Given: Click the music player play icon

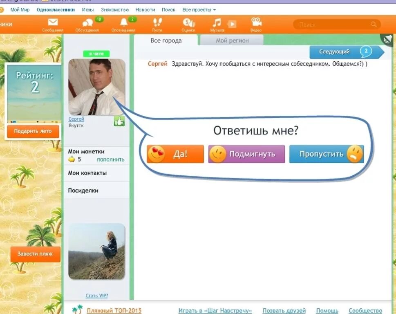Looking at the screenshot, I should pos(232,24).
